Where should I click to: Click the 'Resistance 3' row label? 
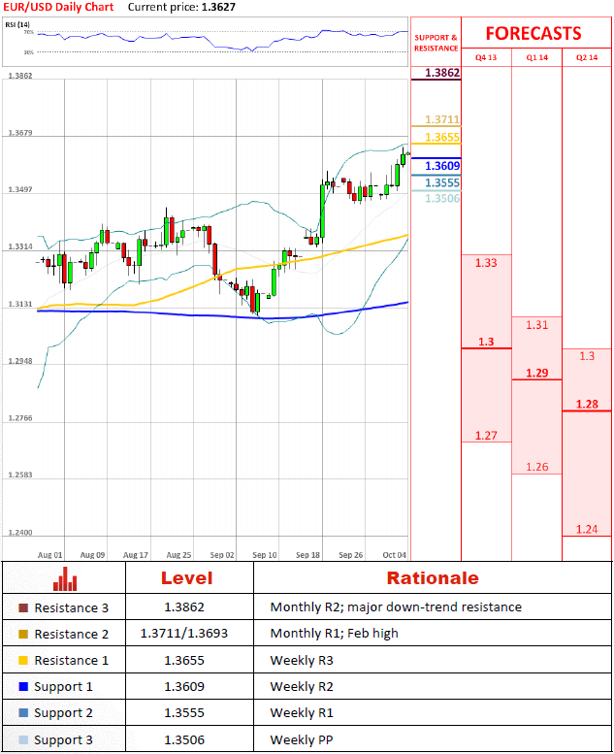point(71,607)
